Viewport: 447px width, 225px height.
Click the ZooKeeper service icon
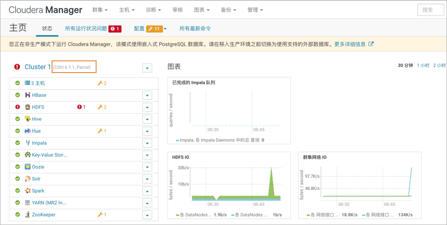pyautogui.click(x=28, y=215)
